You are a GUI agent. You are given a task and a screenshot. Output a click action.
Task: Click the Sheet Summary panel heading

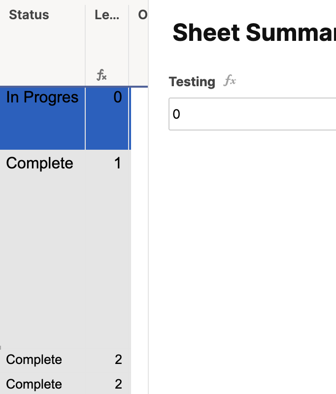click(254, 33)
